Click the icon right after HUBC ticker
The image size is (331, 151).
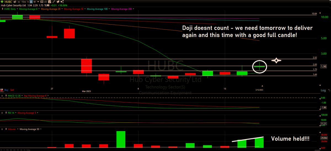pos(15,2)
